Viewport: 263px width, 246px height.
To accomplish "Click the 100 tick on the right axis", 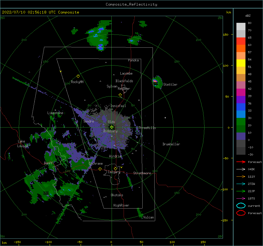I will click(x=226, y=66).
